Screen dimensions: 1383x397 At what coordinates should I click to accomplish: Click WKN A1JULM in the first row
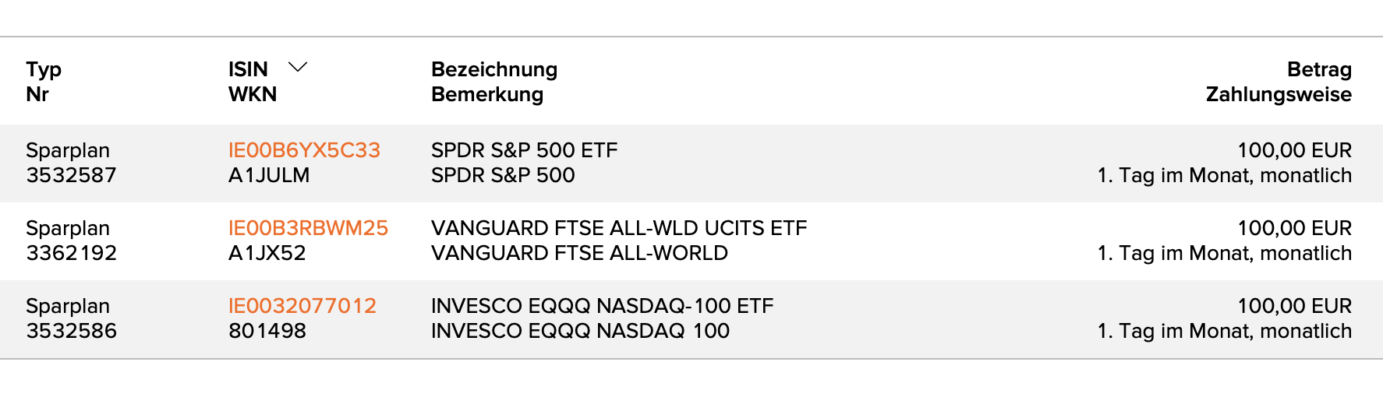coord(269,175)
